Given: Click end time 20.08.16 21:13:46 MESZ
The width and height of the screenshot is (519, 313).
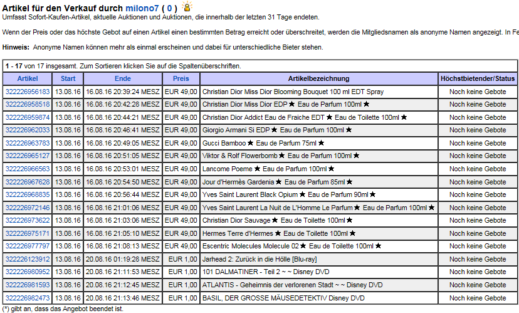Looking at the screenshot, I should pyautogui.click(x=123, y=298).
